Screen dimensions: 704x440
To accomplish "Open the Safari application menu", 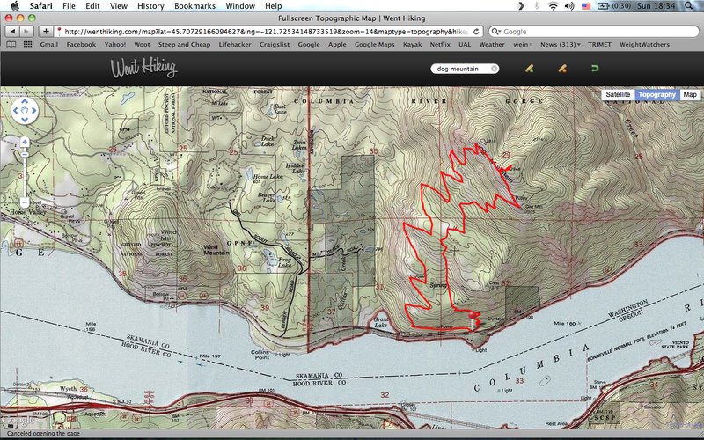I will (41, 6).
